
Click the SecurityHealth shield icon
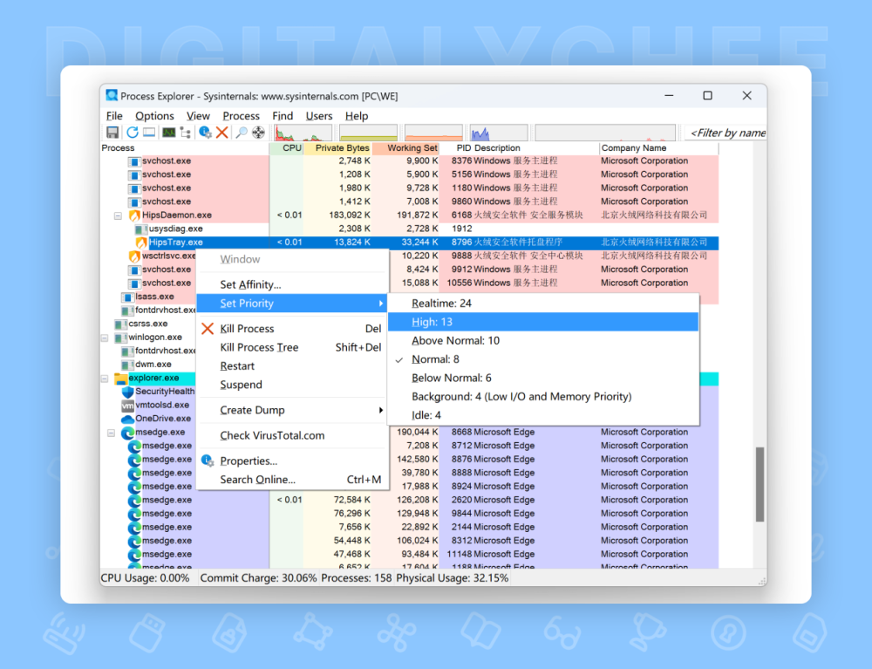pos(128,392)
